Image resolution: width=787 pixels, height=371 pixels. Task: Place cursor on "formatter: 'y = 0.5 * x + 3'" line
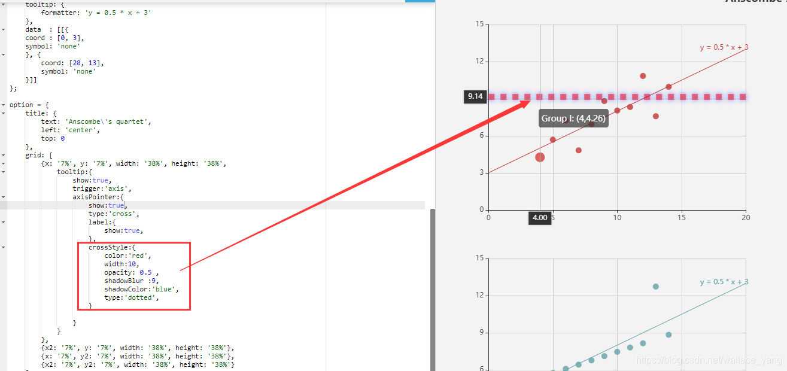click(96, 13)
